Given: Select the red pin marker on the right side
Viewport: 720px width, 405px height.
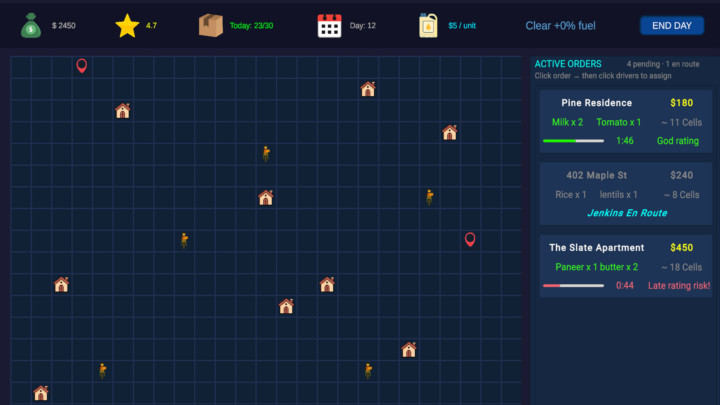Looking at the screenshot, I should click(471, 240).
